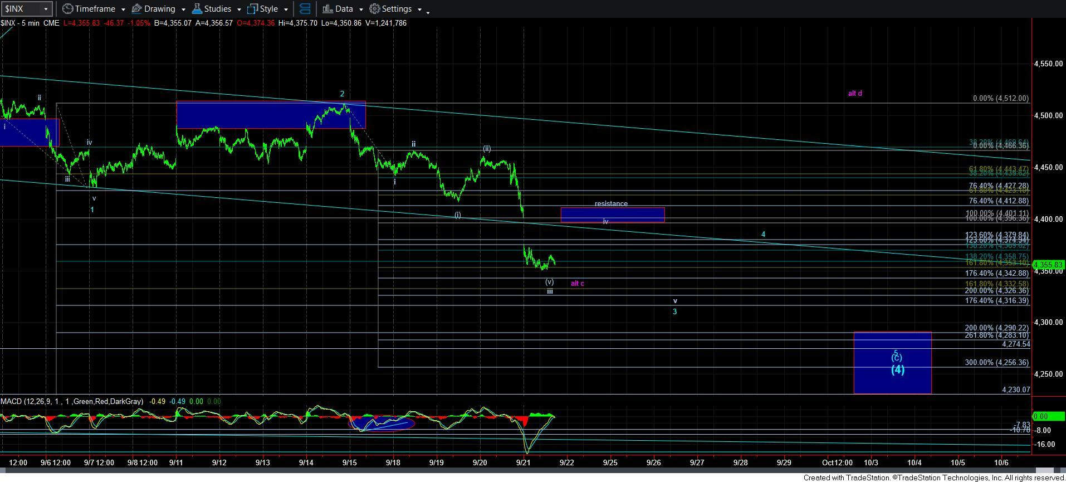Open the Settings menu label
This screenshot has height=482, width=1066.
(397, 9)
